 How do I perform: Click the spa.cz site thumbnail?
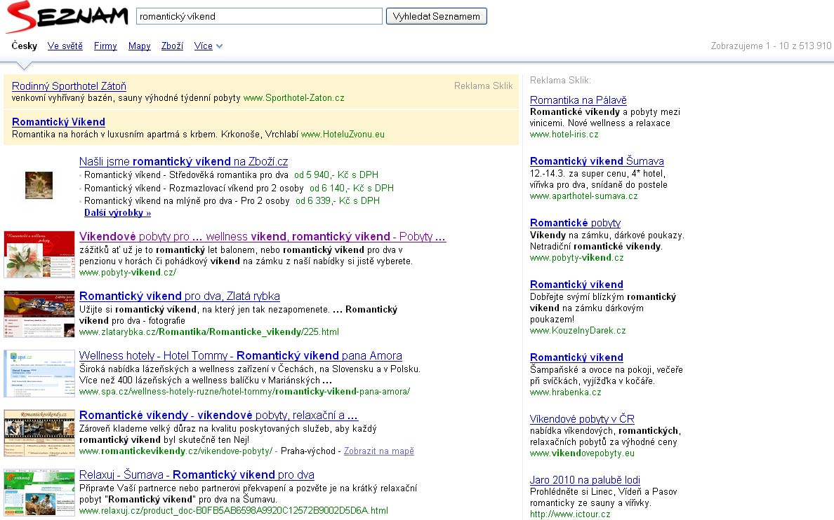click(x=39, y=374)
